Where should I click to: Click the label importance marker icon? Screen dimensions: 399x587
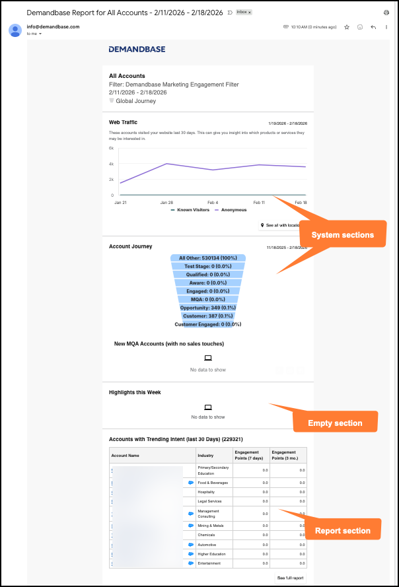(x=230, y=13)
